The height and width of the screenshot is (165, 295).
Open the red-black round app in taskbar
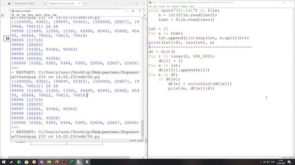[65, 162]
